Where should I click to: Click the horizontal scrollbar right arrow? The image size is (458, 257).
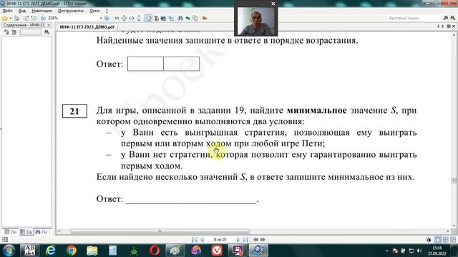(448, 231)
